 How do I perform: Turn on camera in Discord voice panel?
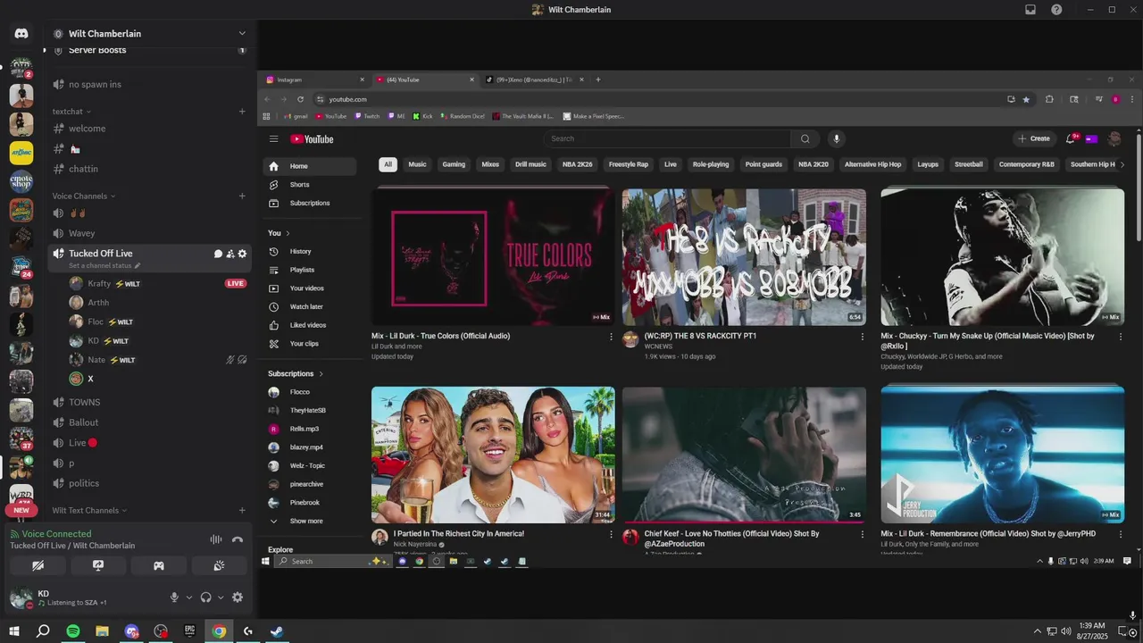[x=38, y=565]
